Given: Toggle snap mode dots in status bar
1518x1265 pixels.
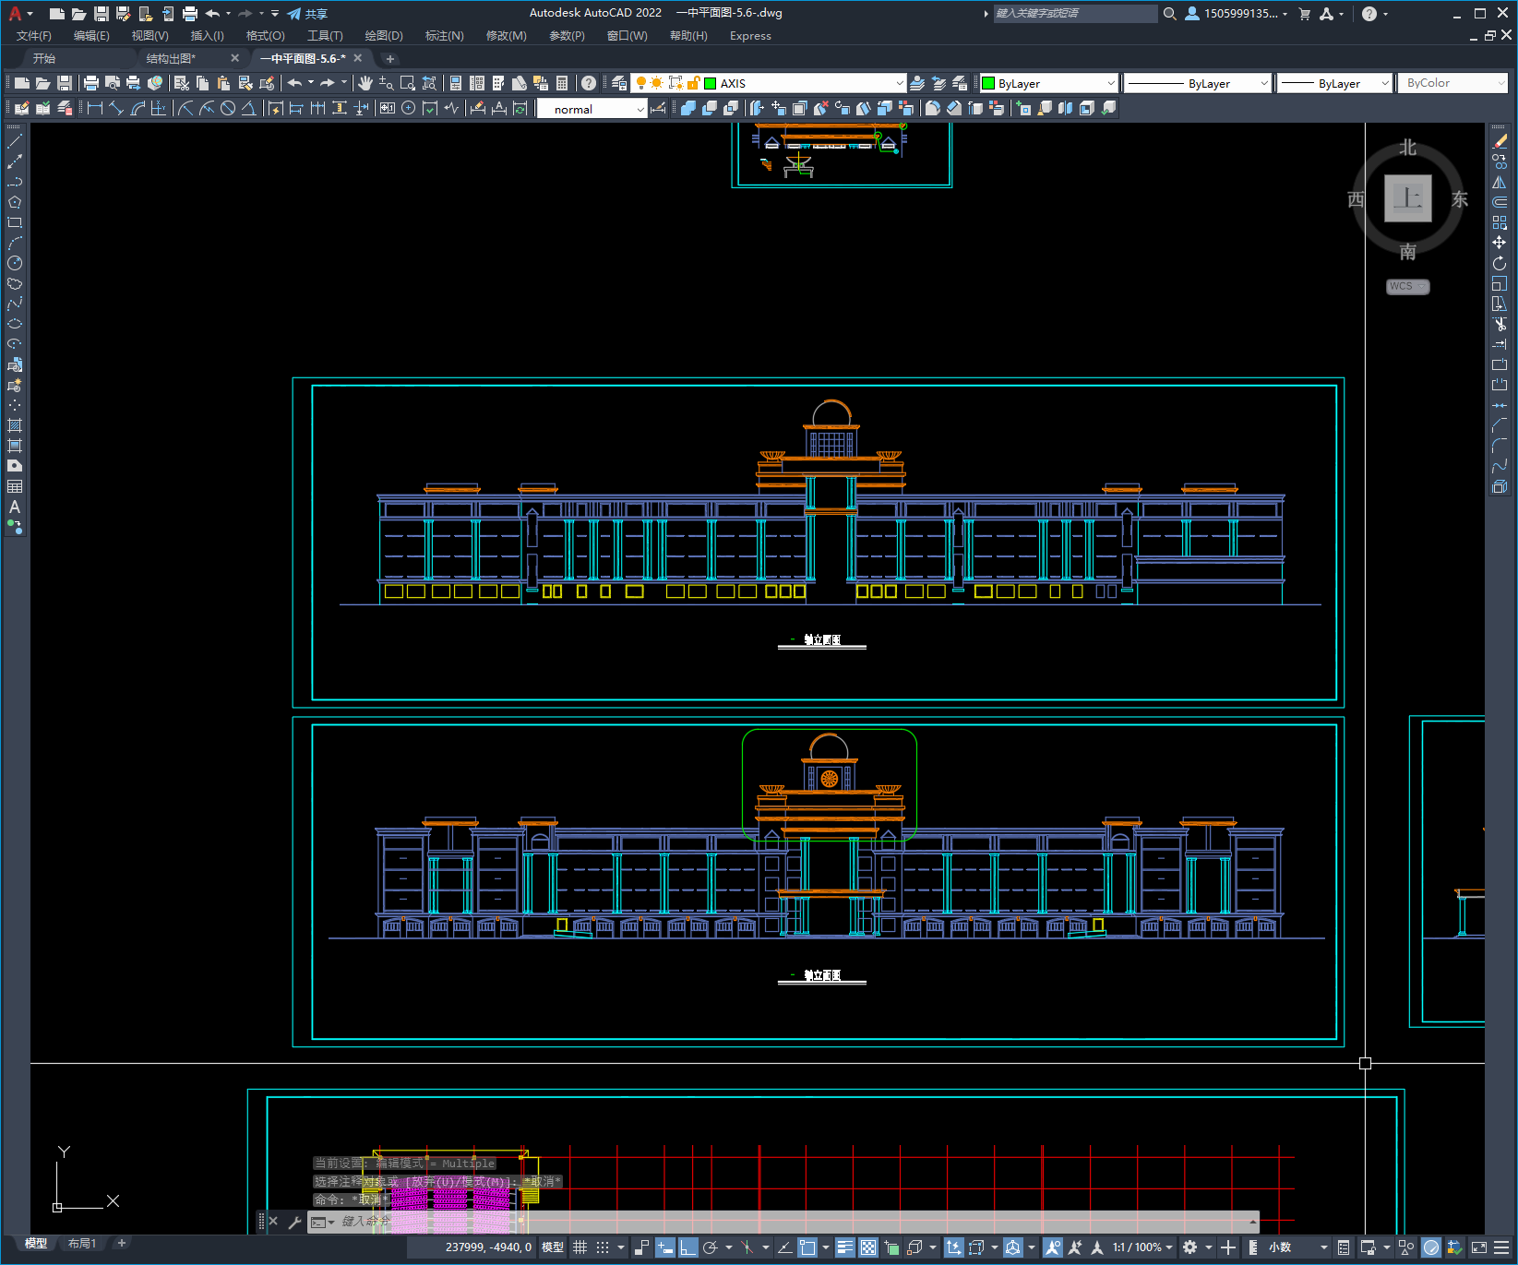Looking at the screenshot, I should tap(603, 1247).
